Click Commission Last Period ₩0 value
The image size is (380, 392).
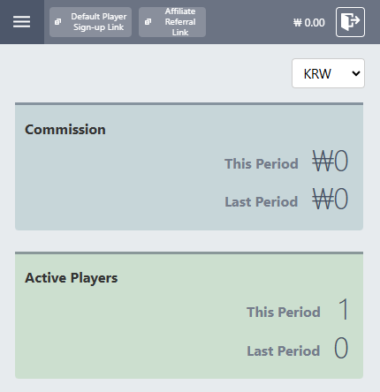click(x=331, y=199)
